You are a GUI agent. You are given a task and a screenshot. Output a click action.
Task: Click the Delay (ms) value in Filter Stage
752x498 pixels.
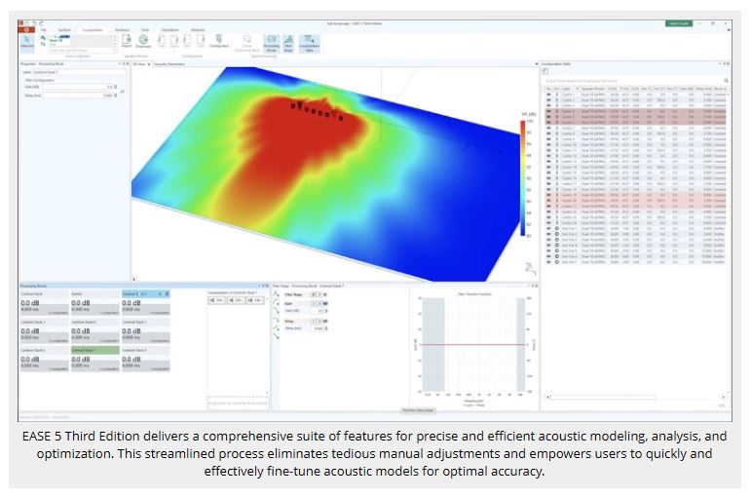pos(318,328)
